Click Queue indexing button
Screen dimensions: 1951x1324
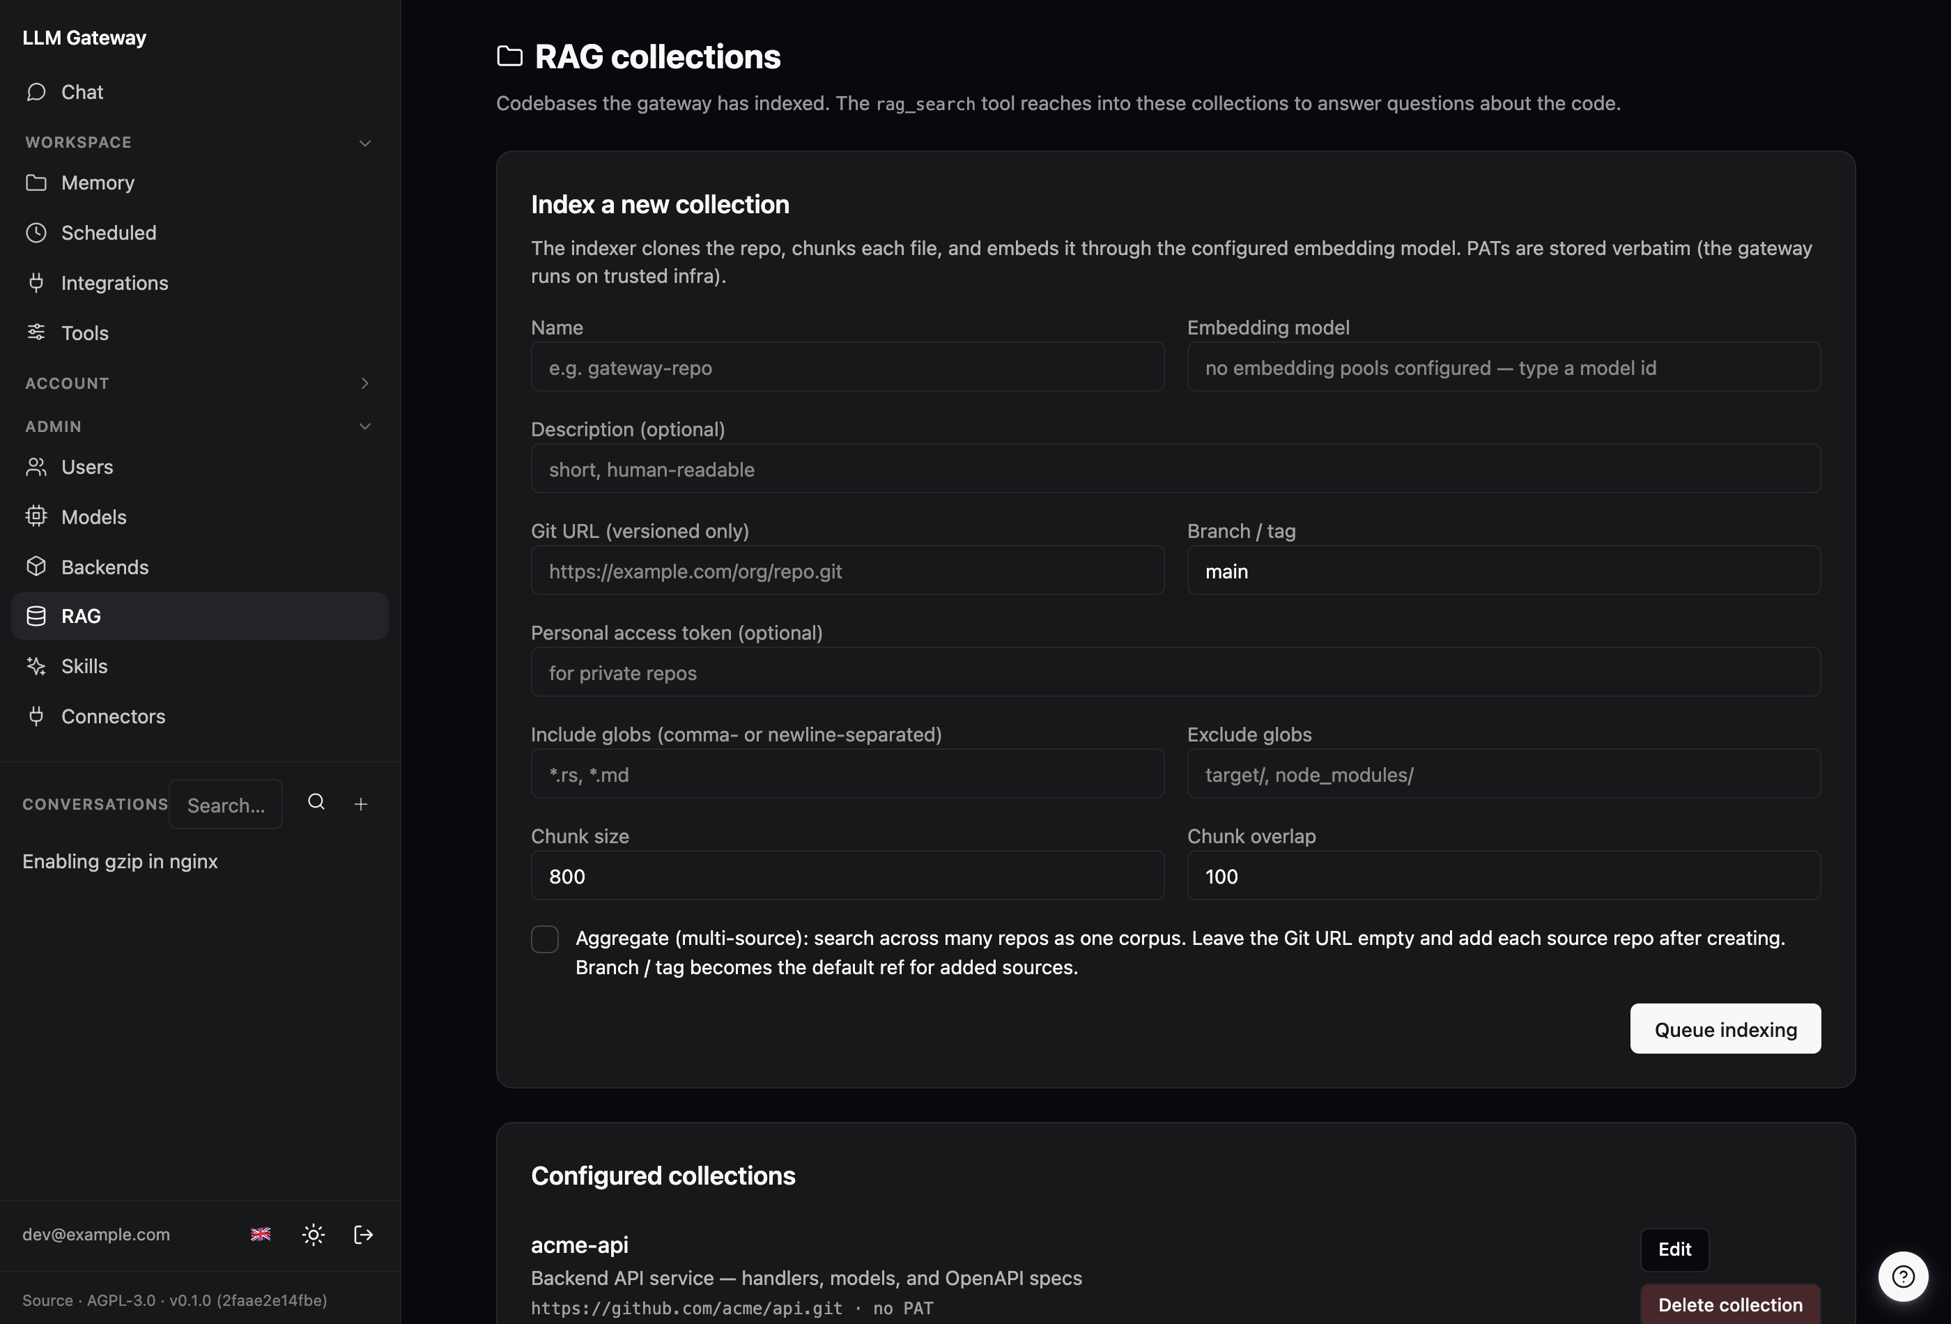[1725, 1029]
